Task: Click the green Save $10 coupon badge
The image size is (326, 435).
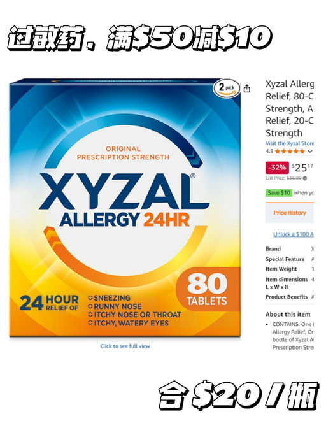Action: [278, 192]
